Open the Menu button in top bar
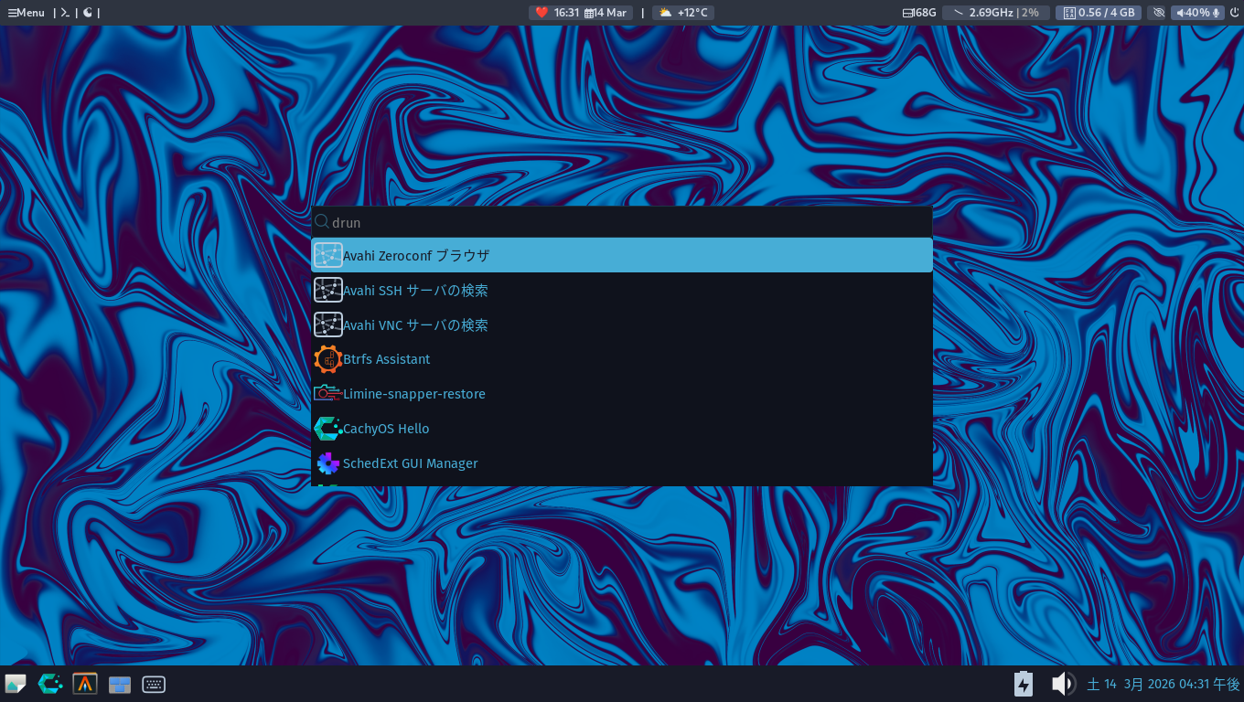The width and height of the screenshot is (1244, 702). pos(27,13)
